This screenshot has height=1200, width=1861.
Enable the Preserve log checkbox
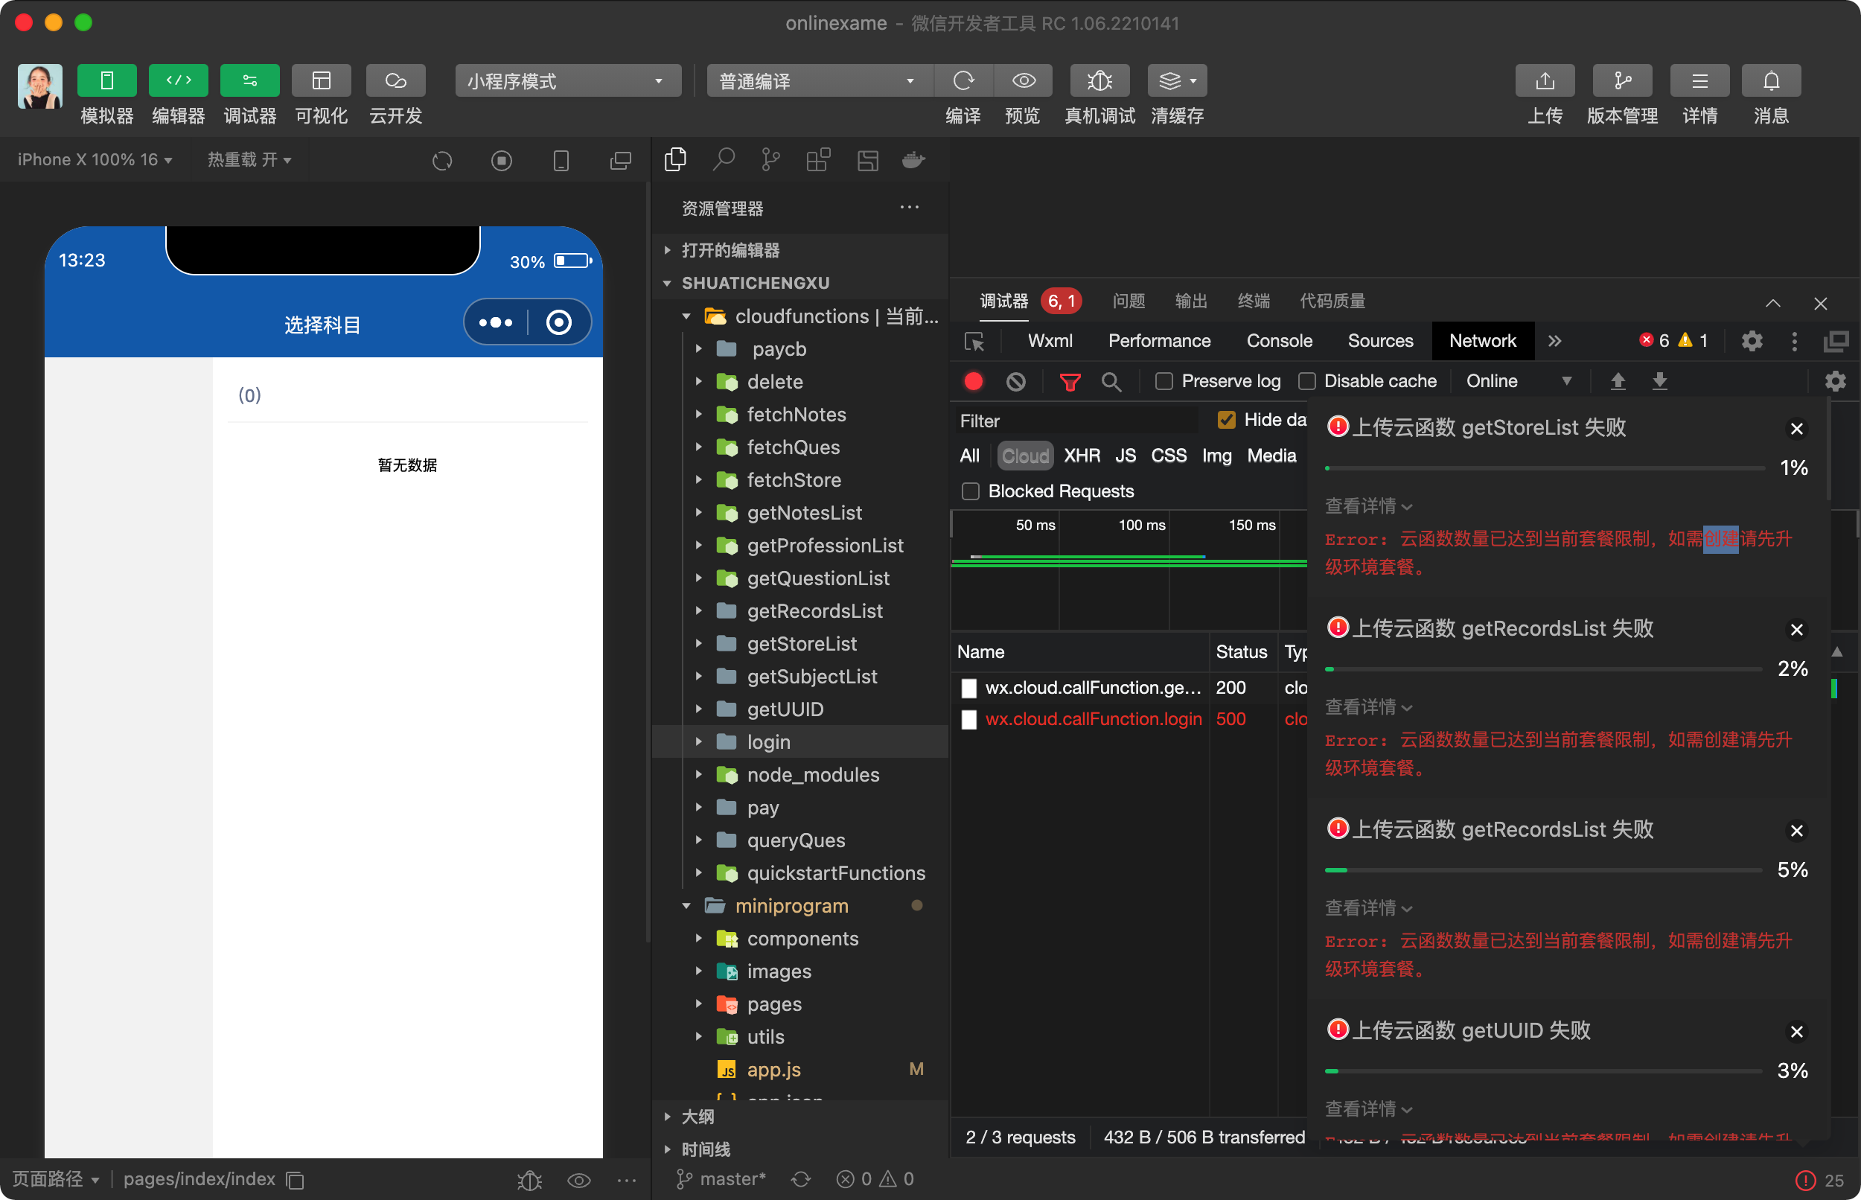1163,381
